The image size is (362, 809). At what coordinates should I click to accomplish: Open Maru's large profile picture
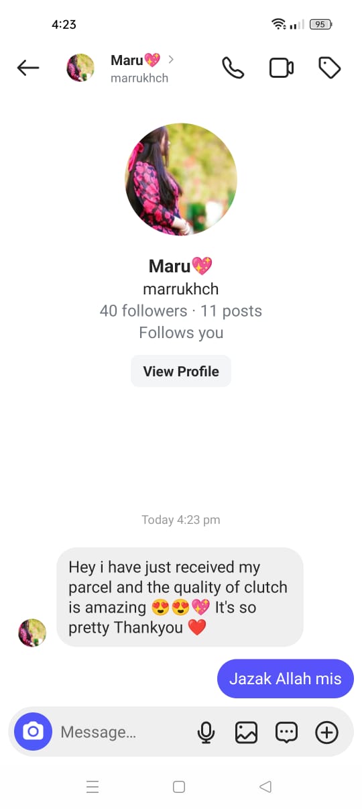point(181,179)
